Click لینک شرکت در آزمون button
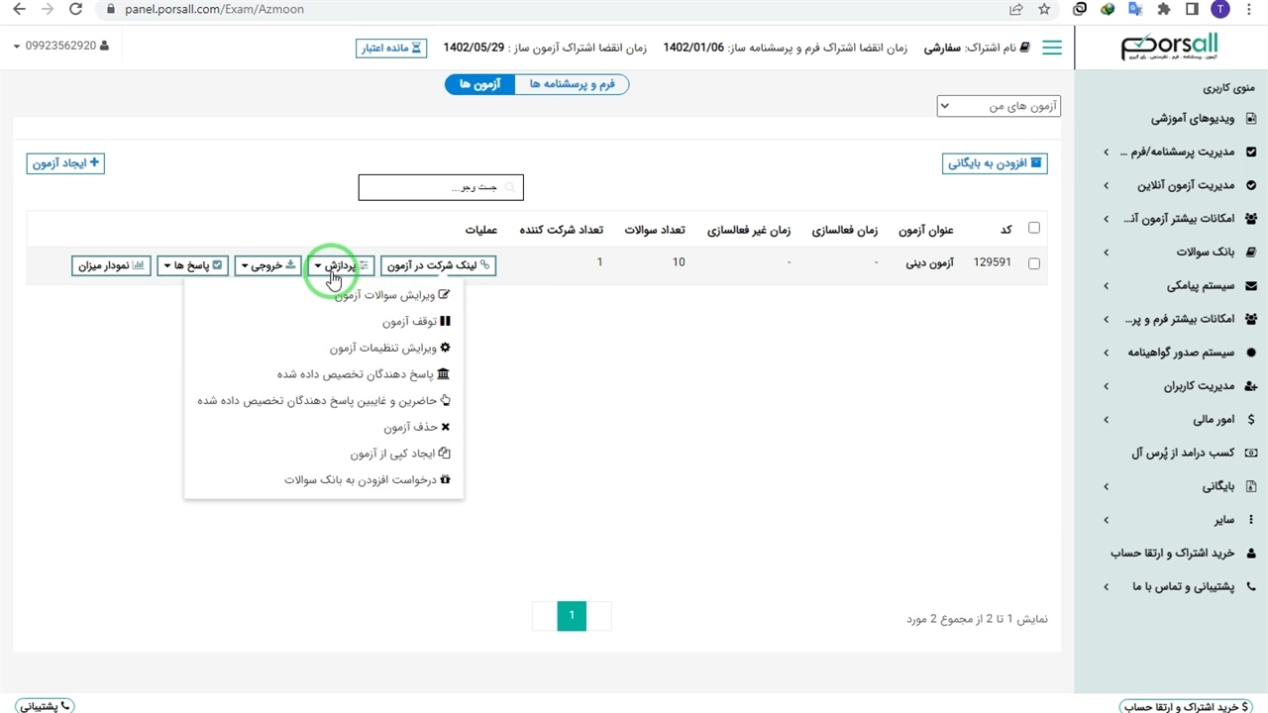Image resolution: width=1268 pixels, height=713 pixels. click(438, 265)
